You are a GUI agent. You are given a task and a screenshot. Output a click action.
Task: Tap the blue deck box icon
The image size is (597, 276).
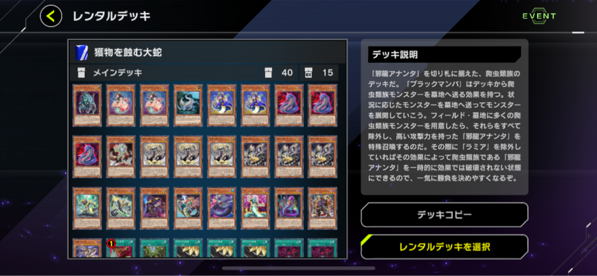pyautogui.click(x=81, y=53)
